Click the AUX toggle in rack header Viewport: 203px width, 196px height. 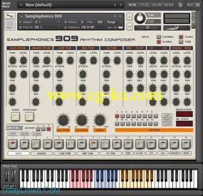pyautogui.click(x=190, y=5)
